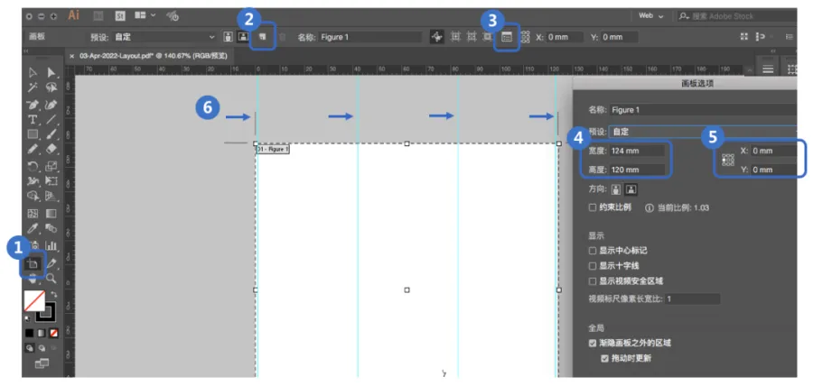Select the Lasso tool
The height and width of the screenshot is (386, 813).
pos(51,87)
